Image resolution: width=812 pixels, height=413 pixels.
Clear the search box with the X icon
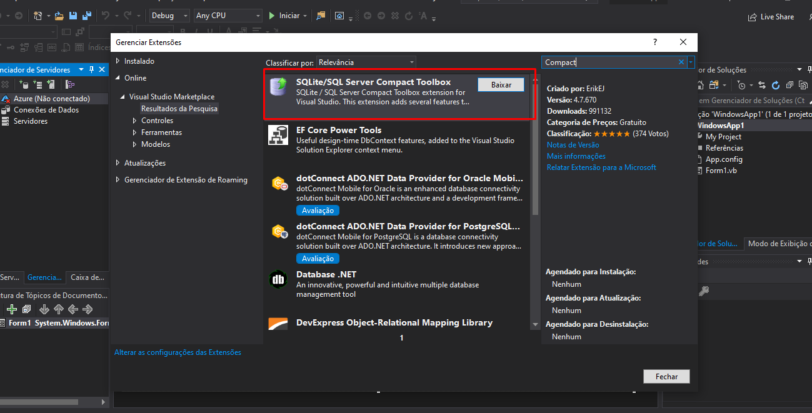pyautogui.click(x=681, y=62)
